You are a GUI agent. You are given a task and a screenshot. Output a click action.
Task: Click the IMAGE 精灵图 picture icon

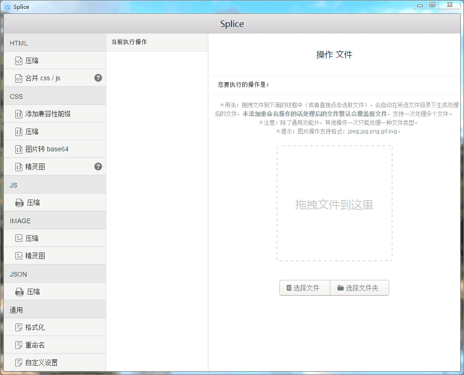(19, 256)
